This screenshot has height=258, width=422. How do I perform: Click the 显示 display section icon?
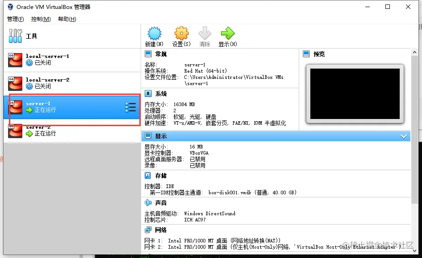[x=148, y=136]
